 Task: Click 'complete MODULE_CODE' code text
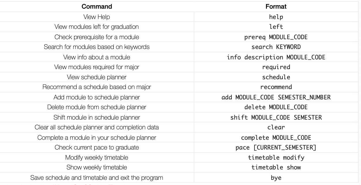click(x=276, y=137)
